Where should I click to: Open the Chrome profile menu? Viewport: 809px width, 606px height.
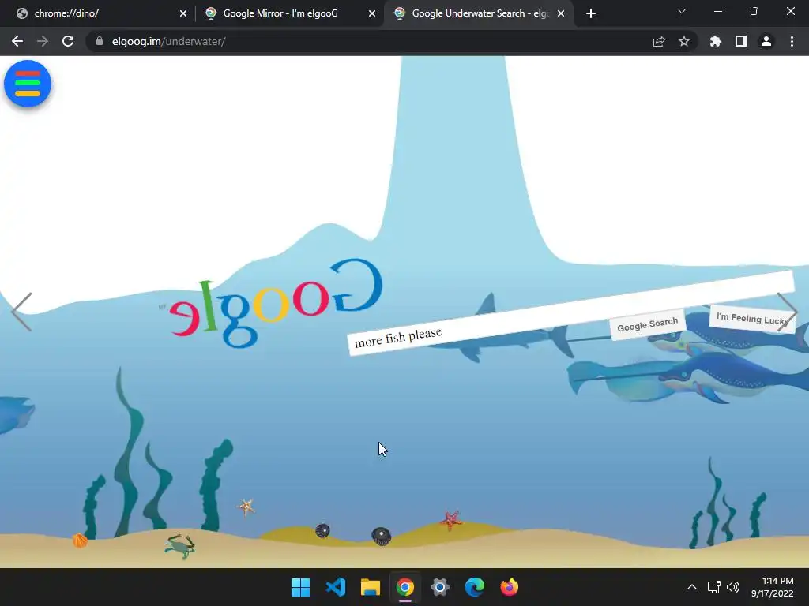pos(766,41)
